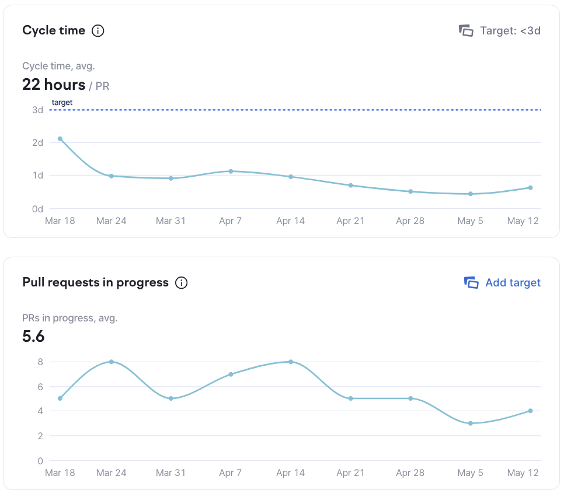Click the Add target icon

tap(471, 283)
